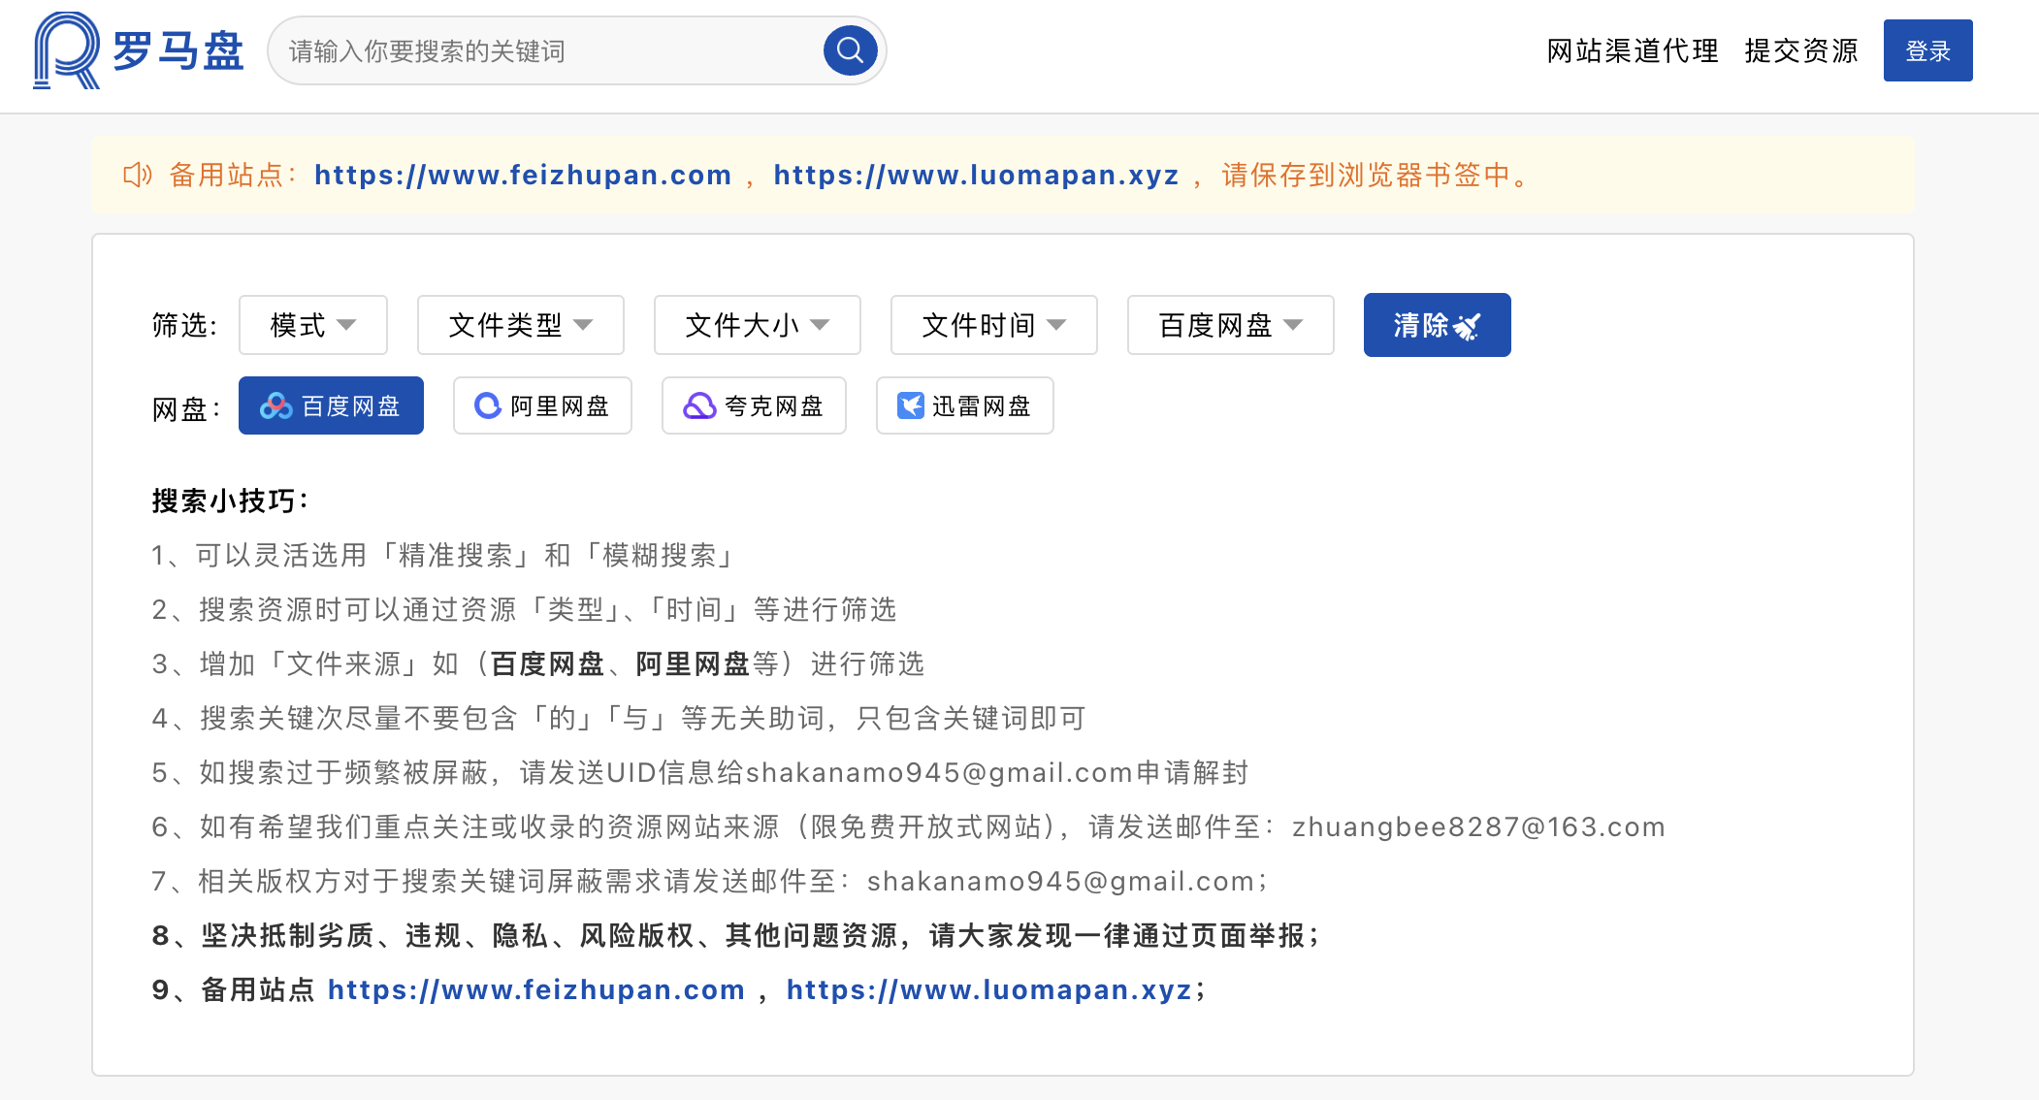Expand the 模式 dropdown
Viewport: 2039px width, 1100px height.
pos(312,325)
